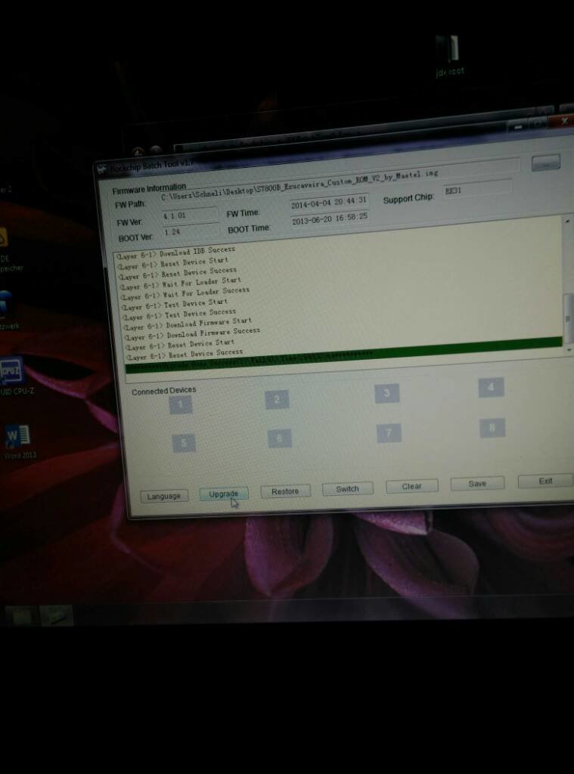574x774 pixels.
Task: Minimize the Rockchip Batch Tool window
Action: click(x=517, y=127)
